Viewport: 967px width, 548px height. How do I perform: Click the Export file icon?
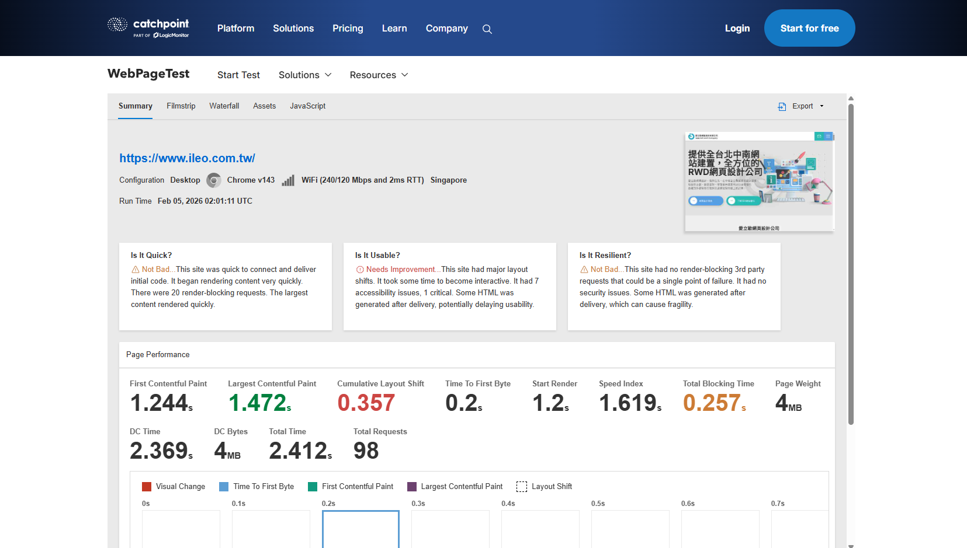click(782, 106)
